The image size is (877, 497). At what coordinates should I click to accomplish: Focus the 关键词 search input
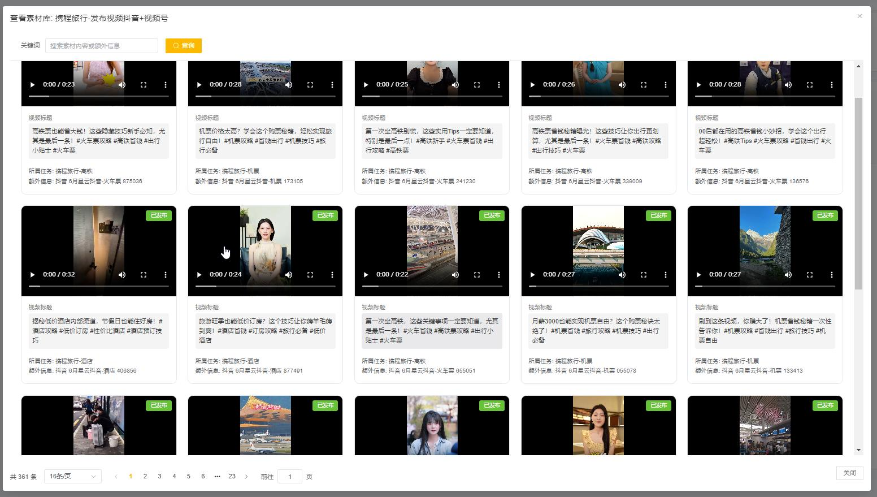pos(102,46)
